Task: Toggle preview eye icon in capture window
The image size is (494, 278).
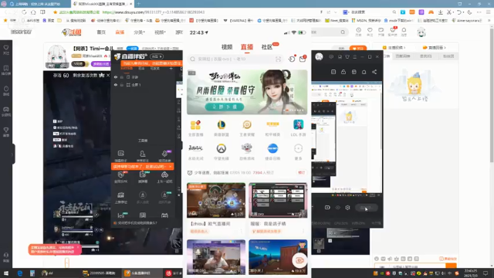Action: [338, 208]
